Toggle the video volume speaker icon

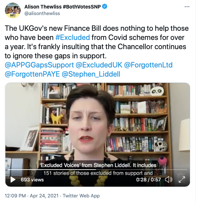coord(169,179)
